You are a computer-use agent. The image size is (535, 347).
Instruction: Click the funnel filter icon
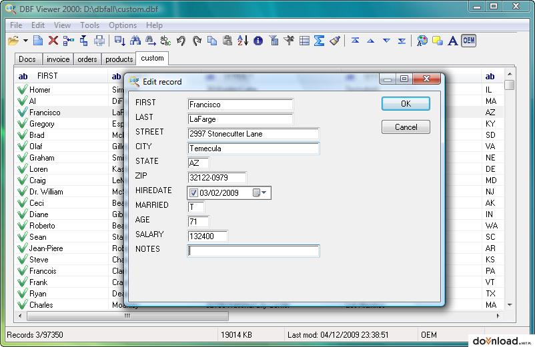tap(274, 41)
